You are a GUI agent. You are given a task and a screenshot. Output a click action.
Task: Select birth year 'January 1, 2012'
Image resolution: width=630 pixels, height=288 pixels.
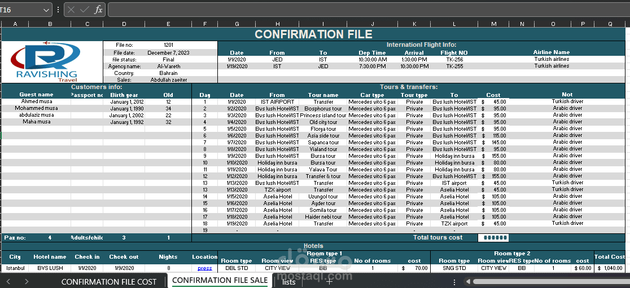124,101
